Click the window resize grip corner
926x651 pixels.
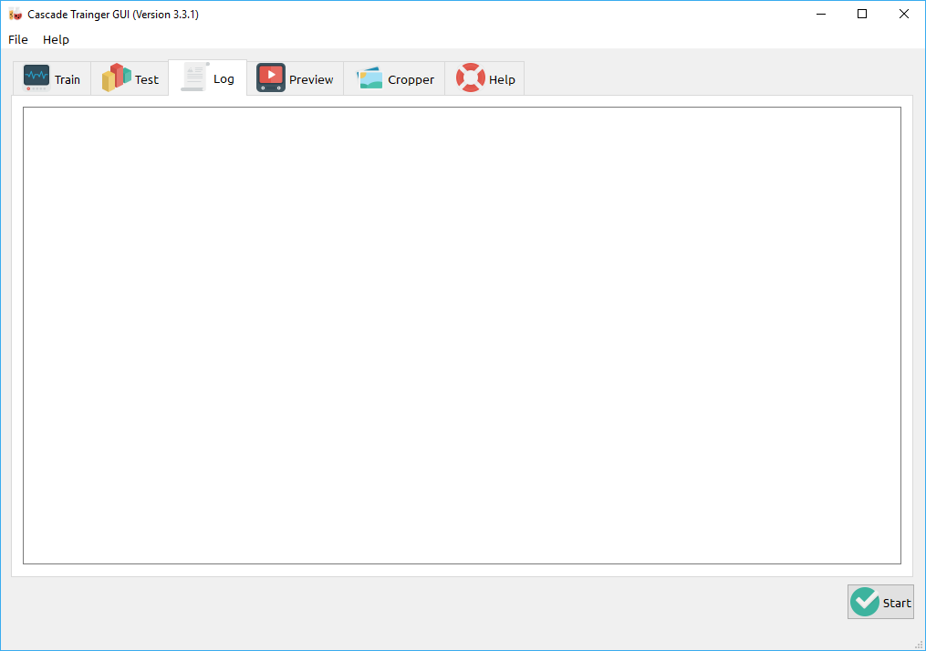[919, 645]
